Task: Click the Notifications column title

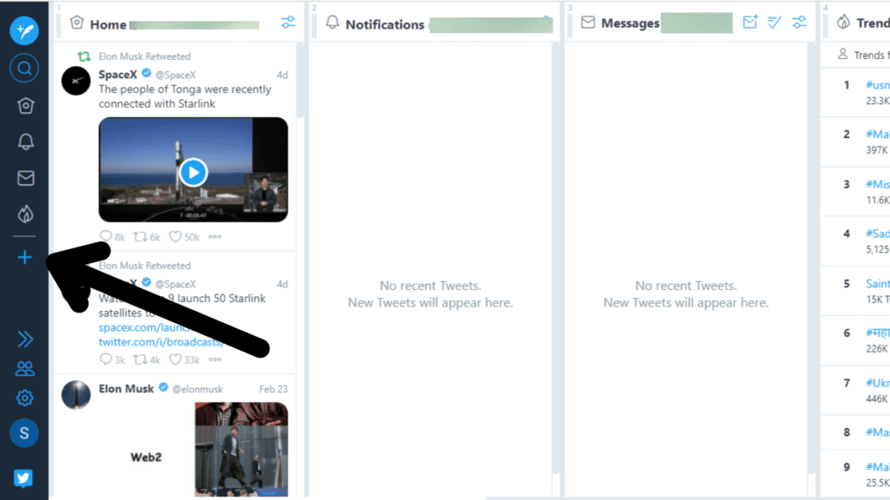Action: pyautogui.click(x=385, y=24)
